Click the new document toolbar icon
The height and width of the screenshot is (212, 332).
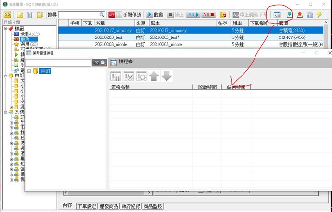(20, 15)
